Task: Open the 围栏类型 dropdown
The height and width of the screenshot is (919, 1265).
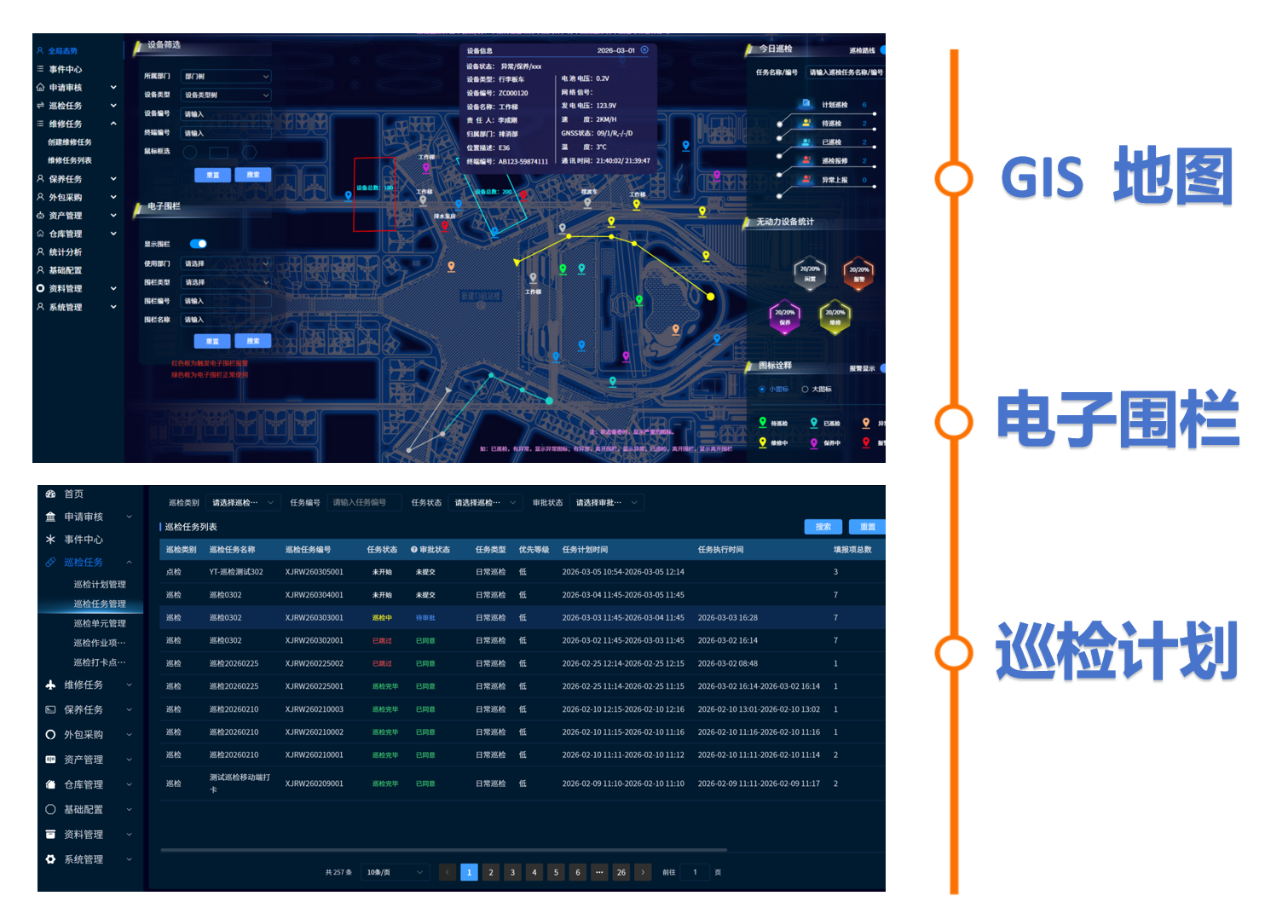Action: coord(226,282)
